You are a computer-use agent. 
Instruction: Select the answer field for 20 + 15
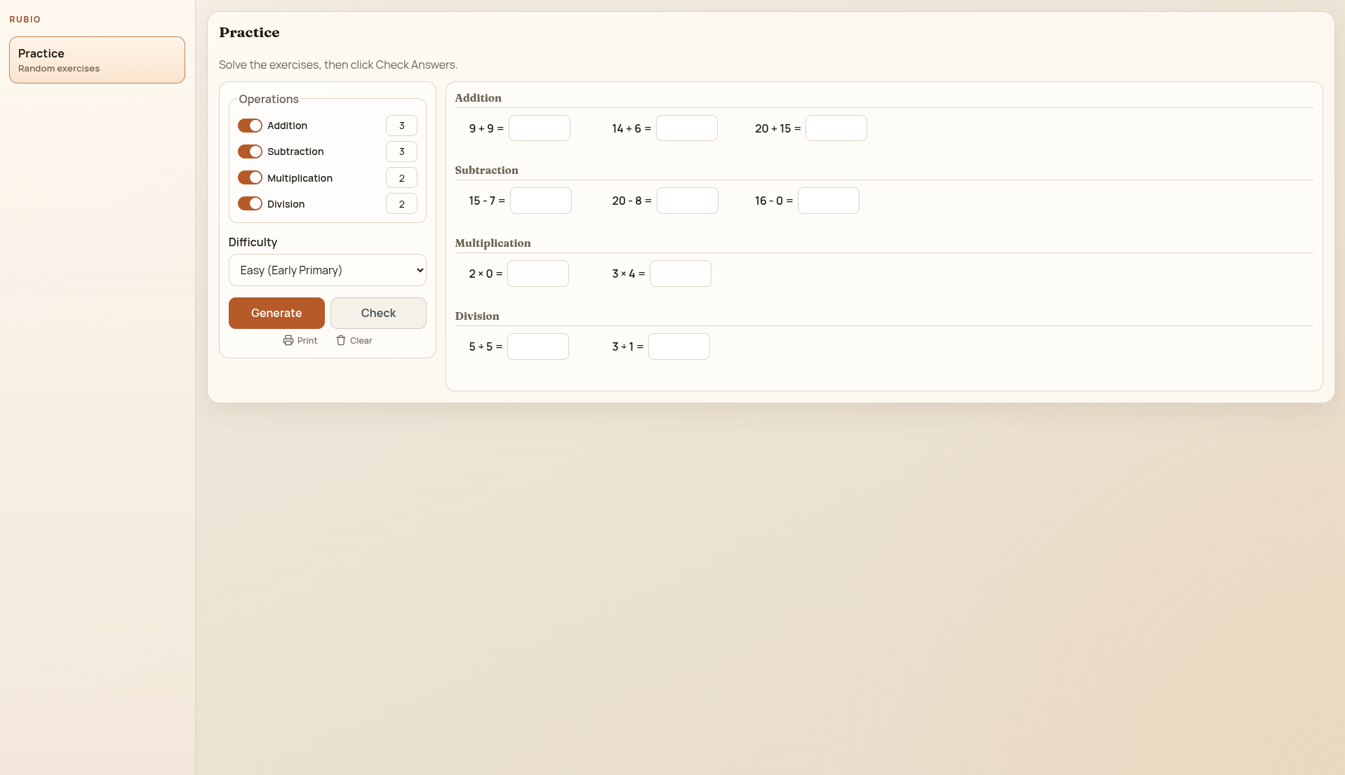click(836, 128)
